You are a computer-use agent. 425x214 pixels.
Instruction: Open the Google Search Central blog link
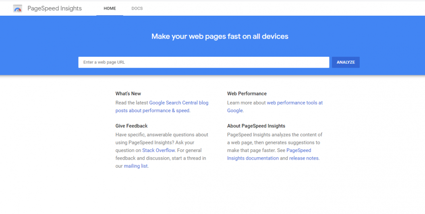[178, 103]
